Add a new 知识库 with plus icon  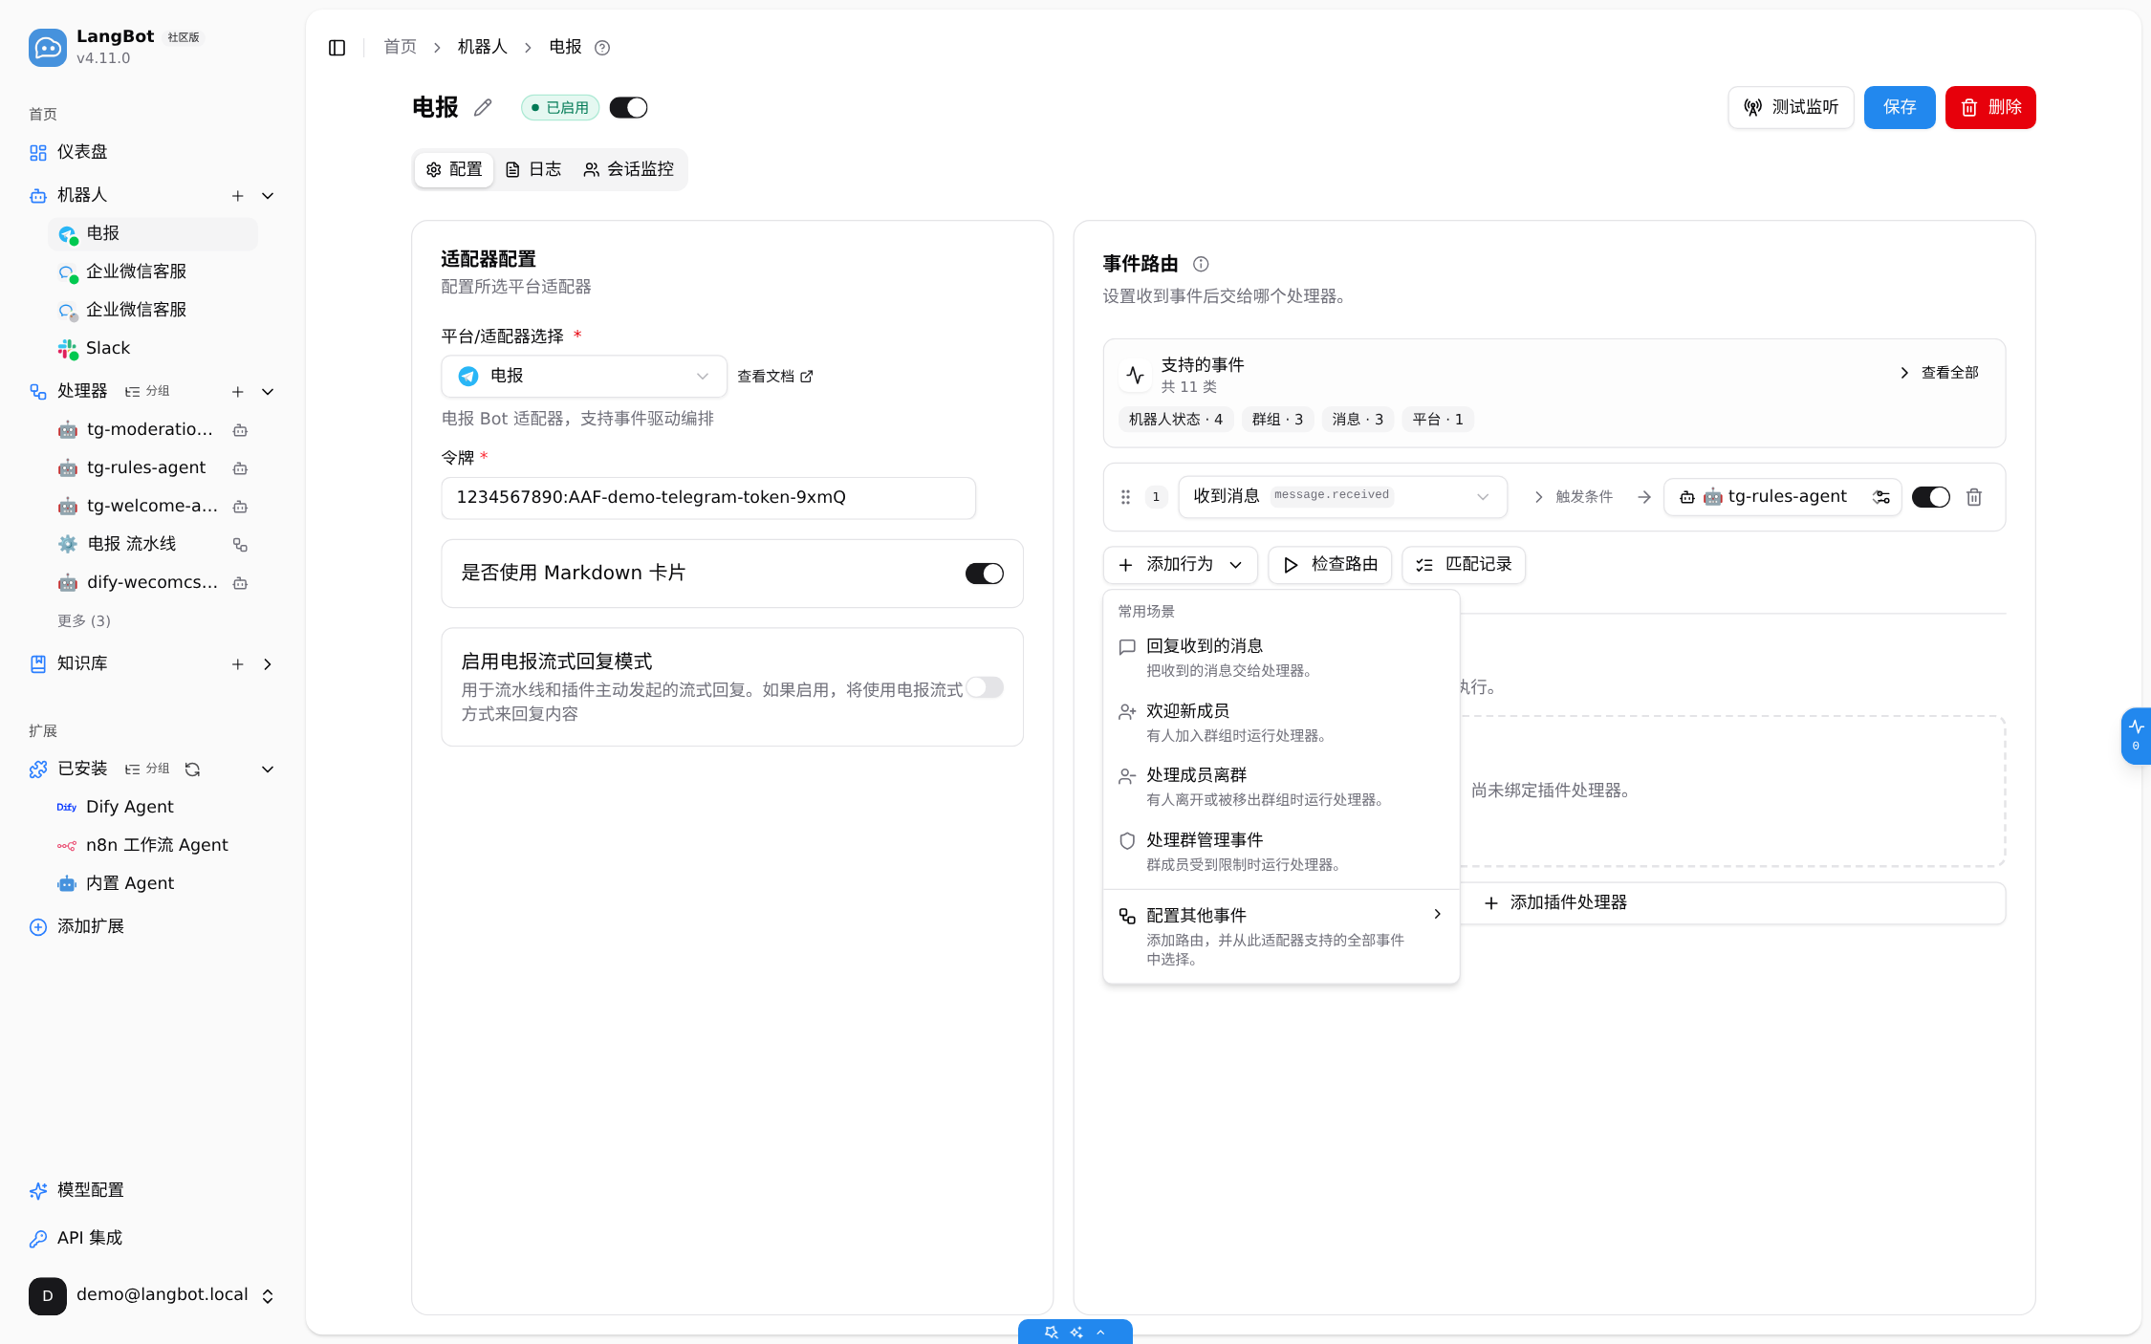[x=238, y=664]
